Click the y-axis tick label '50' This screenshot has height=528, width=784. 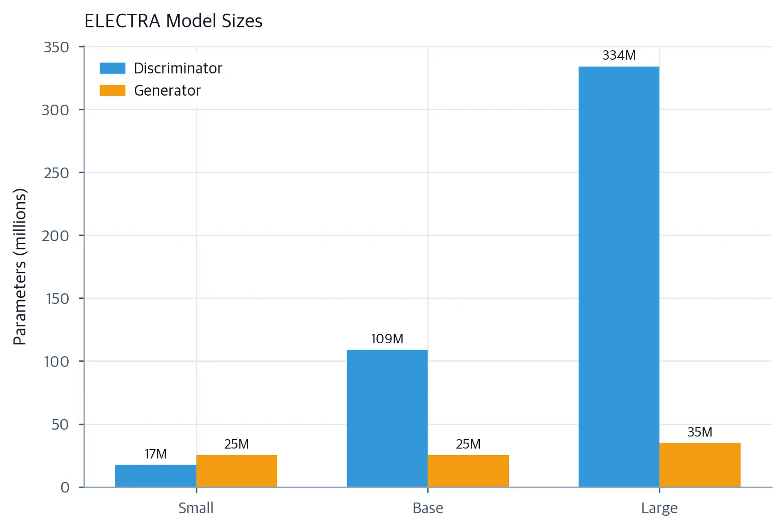(x=60, y=425)
